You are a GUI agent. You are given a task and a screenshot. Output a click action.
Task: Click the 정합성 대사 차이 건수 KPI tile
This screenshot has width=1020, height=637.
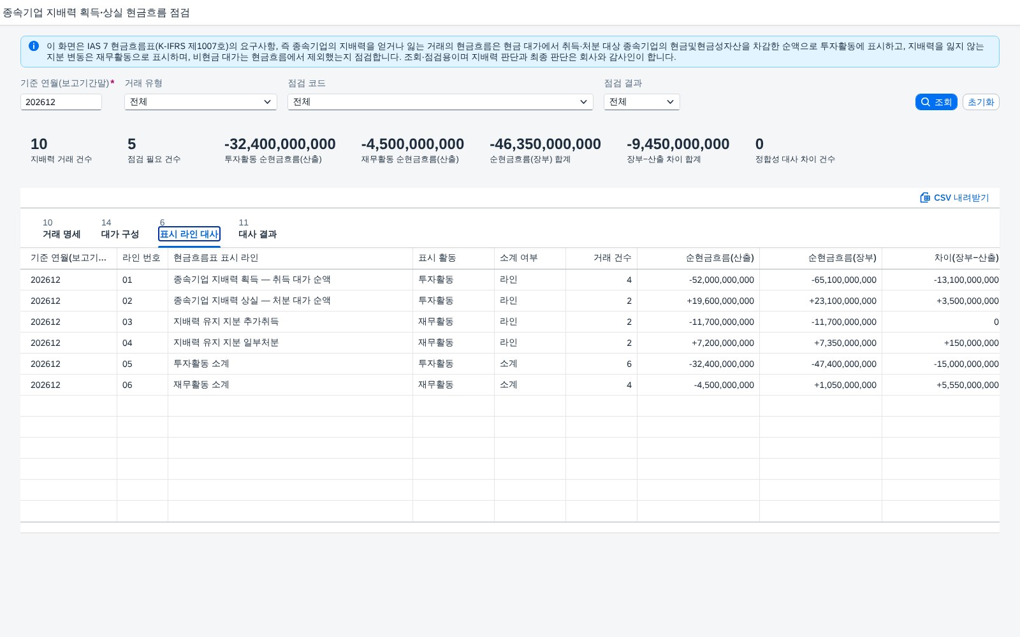click(x=795, y=150)
